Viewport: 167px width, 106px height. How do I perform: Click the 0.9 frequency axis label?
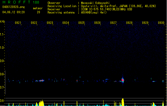[2, 61]
